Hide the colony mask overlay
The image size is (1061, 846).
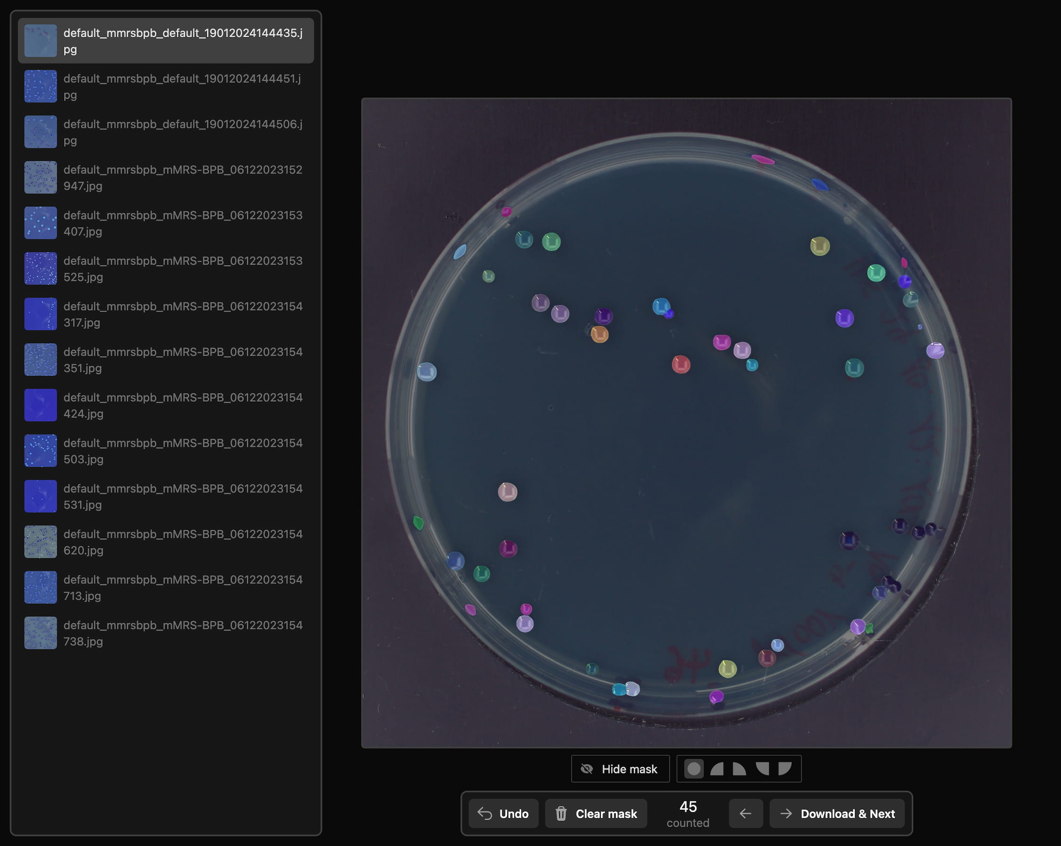pos(620,768)
